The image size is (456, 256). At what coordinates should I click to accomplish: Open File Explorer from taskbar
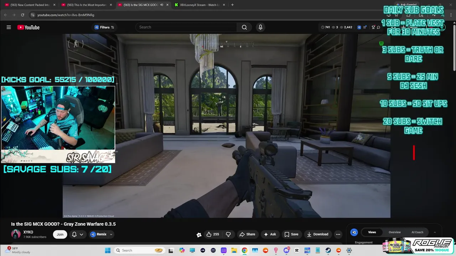click(234, 250)
